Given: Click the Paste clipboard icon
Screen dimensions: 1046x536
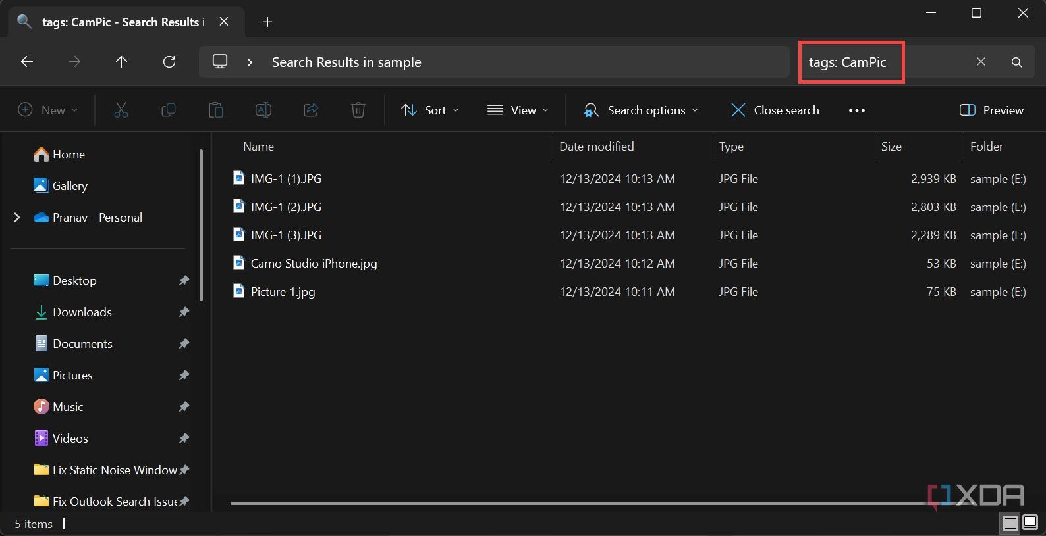Looking at the screenshot, I should pyautogui.click(x=216, y=110).
